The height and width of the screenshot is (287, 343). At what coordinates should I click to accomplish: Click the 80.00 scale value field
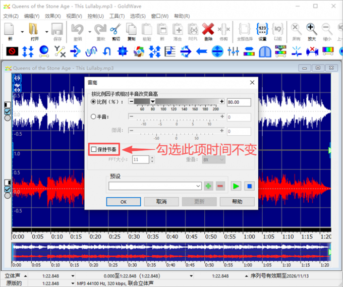[x=239, y=102]
